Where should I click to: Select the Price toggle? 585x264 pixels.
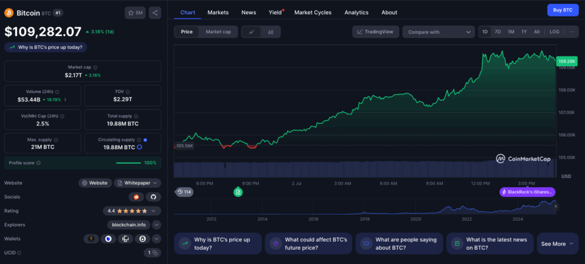pyautogui.click(x=187, y=32)
